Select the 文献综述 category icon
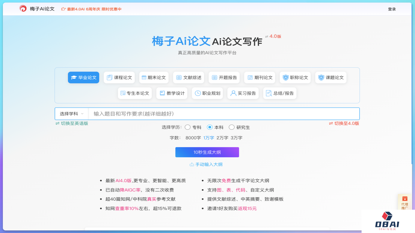 click(x=179, y=77)
